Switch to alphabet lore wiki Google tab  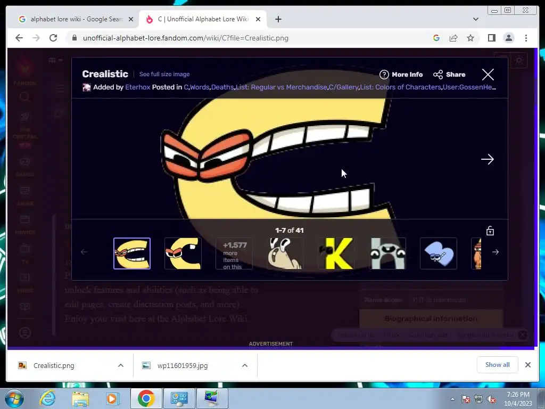coord(76,19)
